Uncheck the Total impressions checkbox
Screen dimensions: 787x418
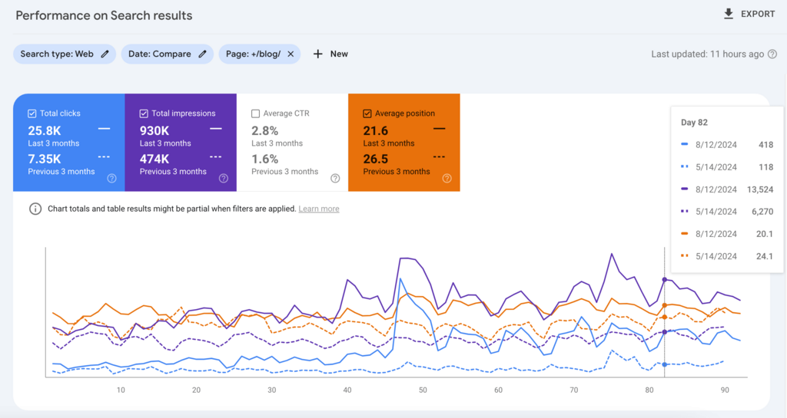coord(144,114)
